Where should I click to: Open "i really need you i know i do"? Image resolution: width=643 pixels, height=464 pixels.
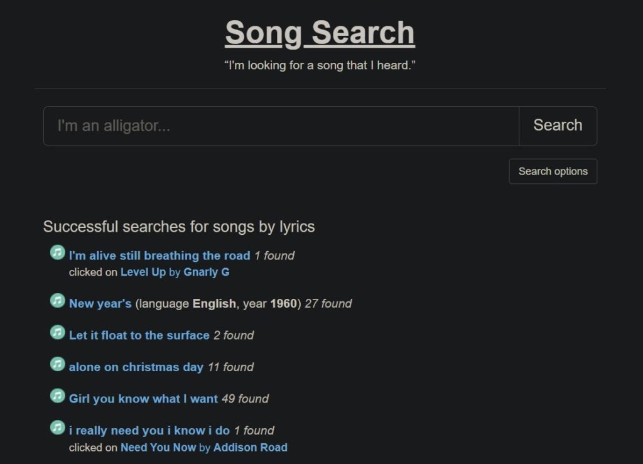[149, 431]
